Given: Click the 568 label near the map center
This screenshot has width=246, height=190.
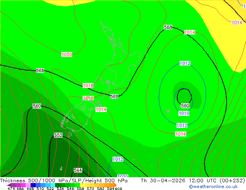Looking at the screenshot, I should pos(114,97).
